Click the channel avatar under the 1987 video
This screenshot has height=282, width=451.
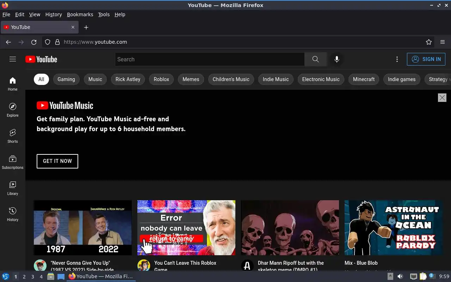coord(40,266)
